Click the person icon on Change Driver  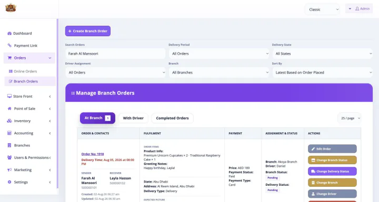pyautogui.click(x=313, y=194)
